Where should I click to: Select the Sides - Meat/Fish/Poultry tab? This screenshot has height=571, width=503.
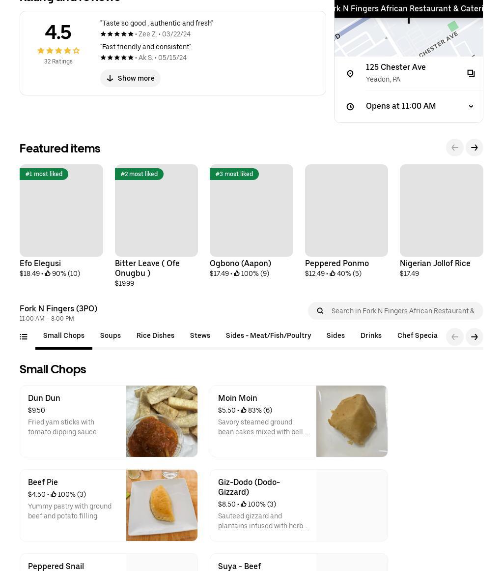(268, 336)
